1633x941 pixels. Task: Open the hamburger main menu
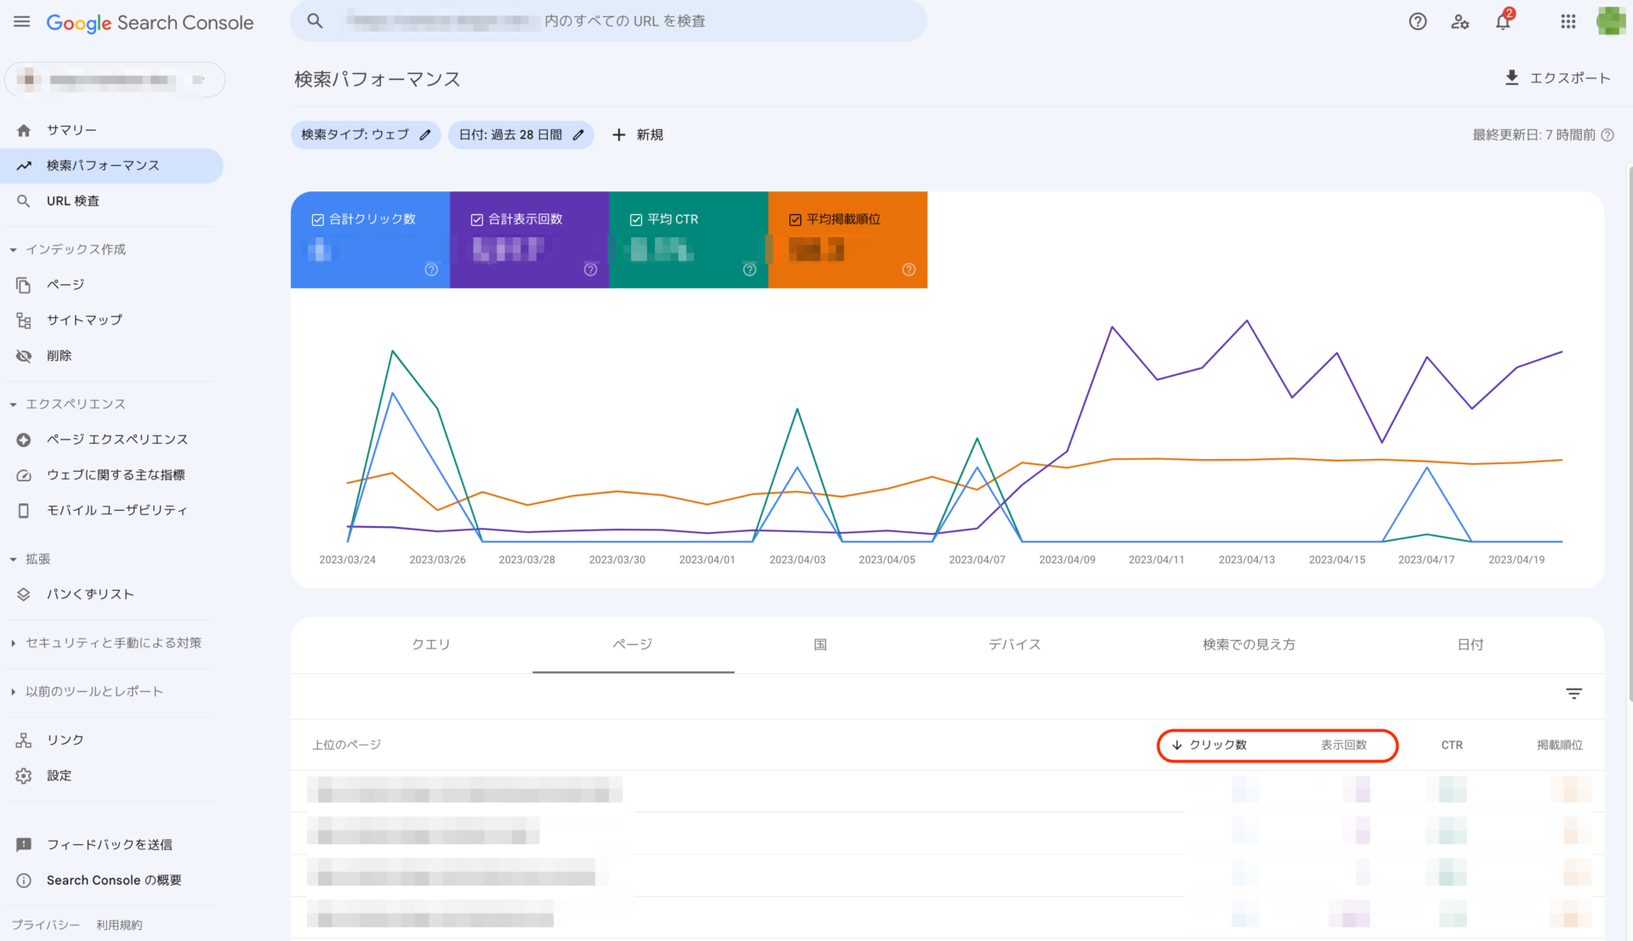tap(22, 22)
